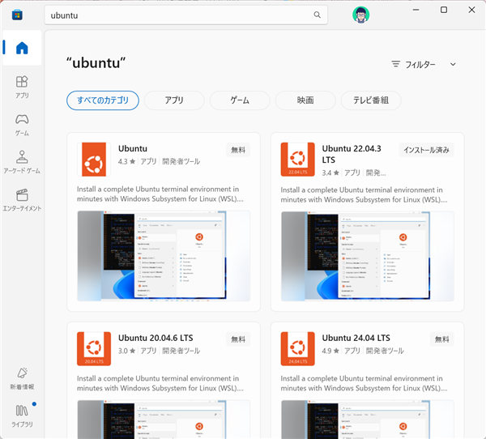
Task: Click the search magnifier icon
Action: point(317,15)
